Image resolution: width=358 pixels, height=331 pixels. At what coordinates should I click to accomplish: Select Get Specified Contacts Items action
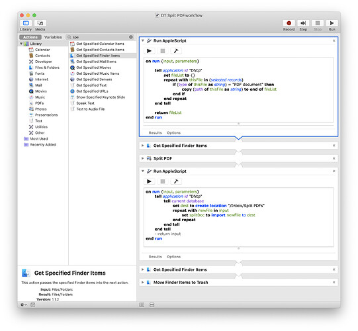point(100,50)
